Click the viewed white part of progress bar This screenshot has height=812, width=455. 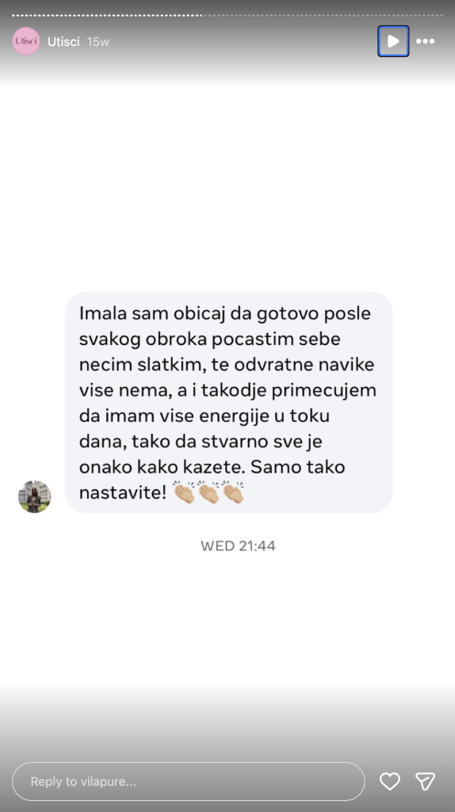point(107,16)
